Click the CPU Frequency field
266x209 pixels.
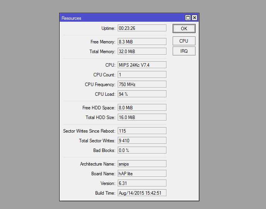(x=142, y=85)
